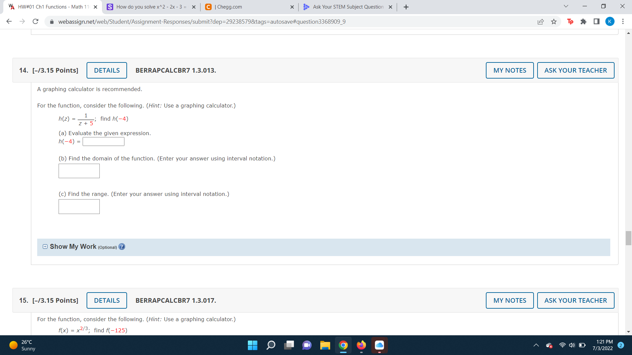This screenshot has height=355, width=632.
Task: Show hidden system tray icons
Action: [x=536, y=345]
